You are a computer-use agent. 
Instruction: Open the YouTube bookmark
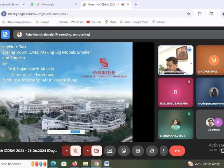[x=94, y=22]
